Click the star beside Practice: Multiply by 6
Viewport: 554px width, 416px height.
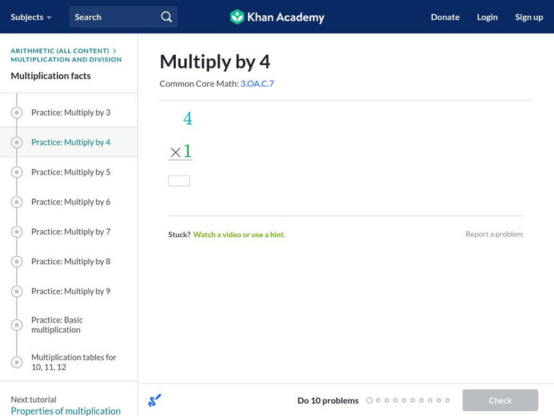(15, 202)
